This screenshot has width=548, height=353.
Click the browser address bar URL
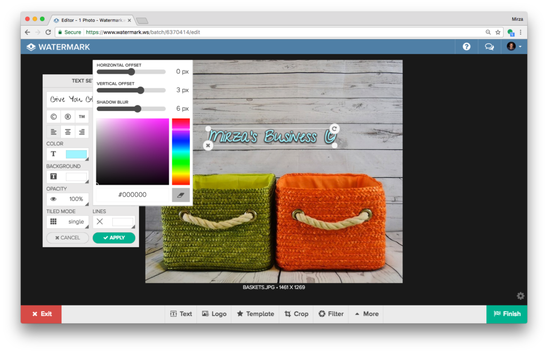[143, 32]
